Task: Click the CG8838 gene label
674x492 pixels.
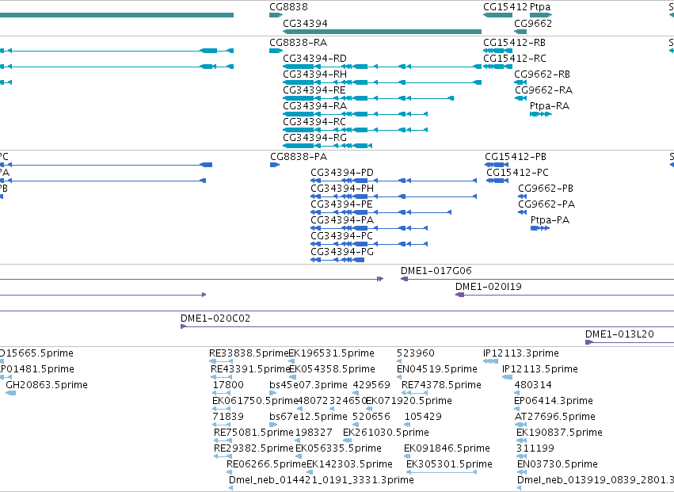Action: (x=288, y=7)
